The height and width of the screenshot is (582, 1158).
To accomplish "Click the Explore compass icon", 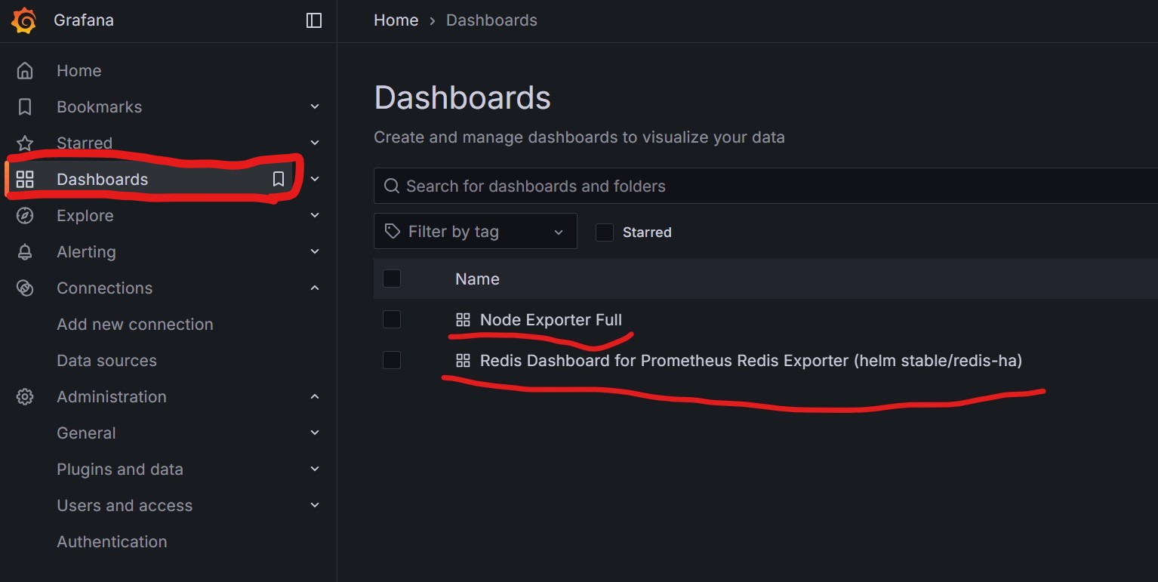I will [x=25, y=216].
